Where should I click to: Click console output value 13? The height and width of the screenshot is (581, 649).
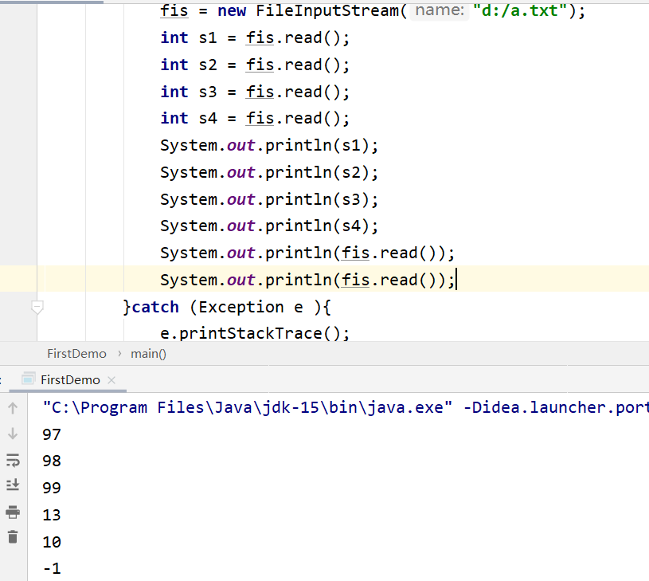tap(52, 515)
